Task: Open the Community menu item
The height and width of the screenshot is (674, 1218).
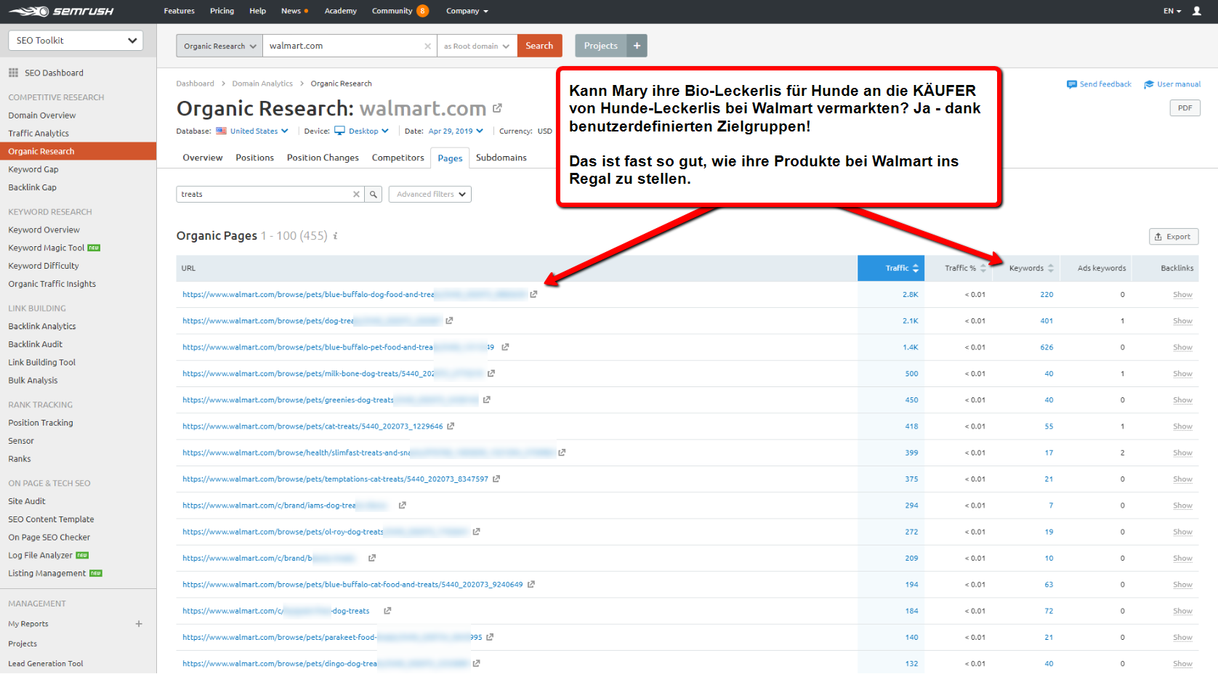Action: 392,11
